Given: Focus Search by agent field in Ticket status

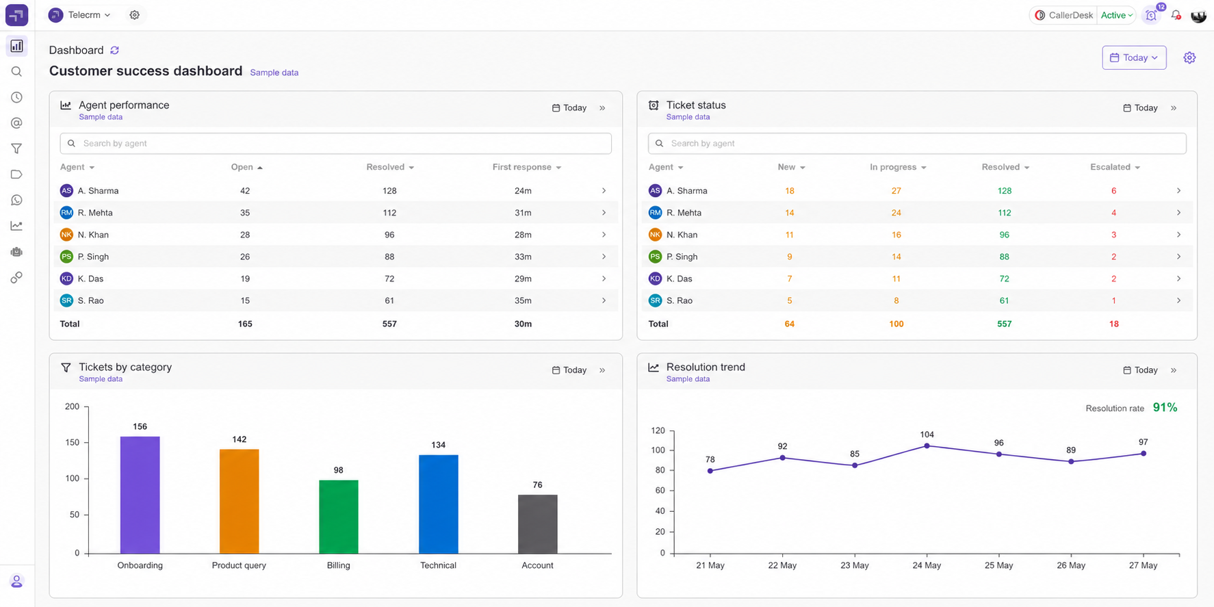Looking at the screenshot, I should (917, 144).
